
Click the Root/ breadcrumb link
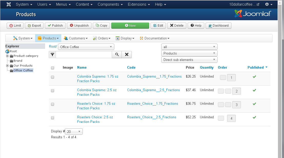click(53, 47)
